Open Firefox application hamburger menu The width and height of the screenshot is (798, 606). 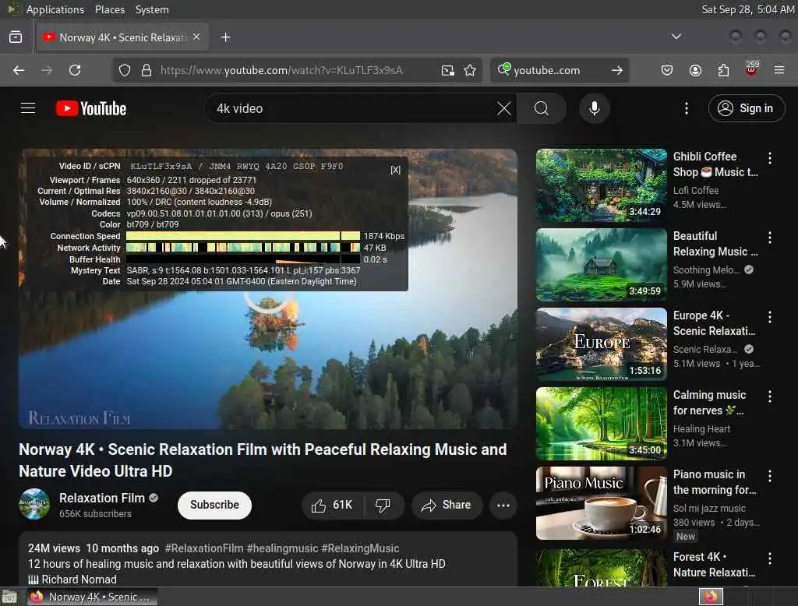point(779,70)
